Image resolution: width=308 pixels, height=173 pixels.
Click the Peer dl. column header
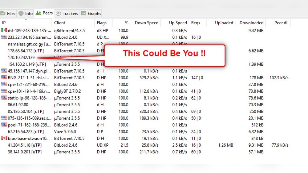point(281,23)
